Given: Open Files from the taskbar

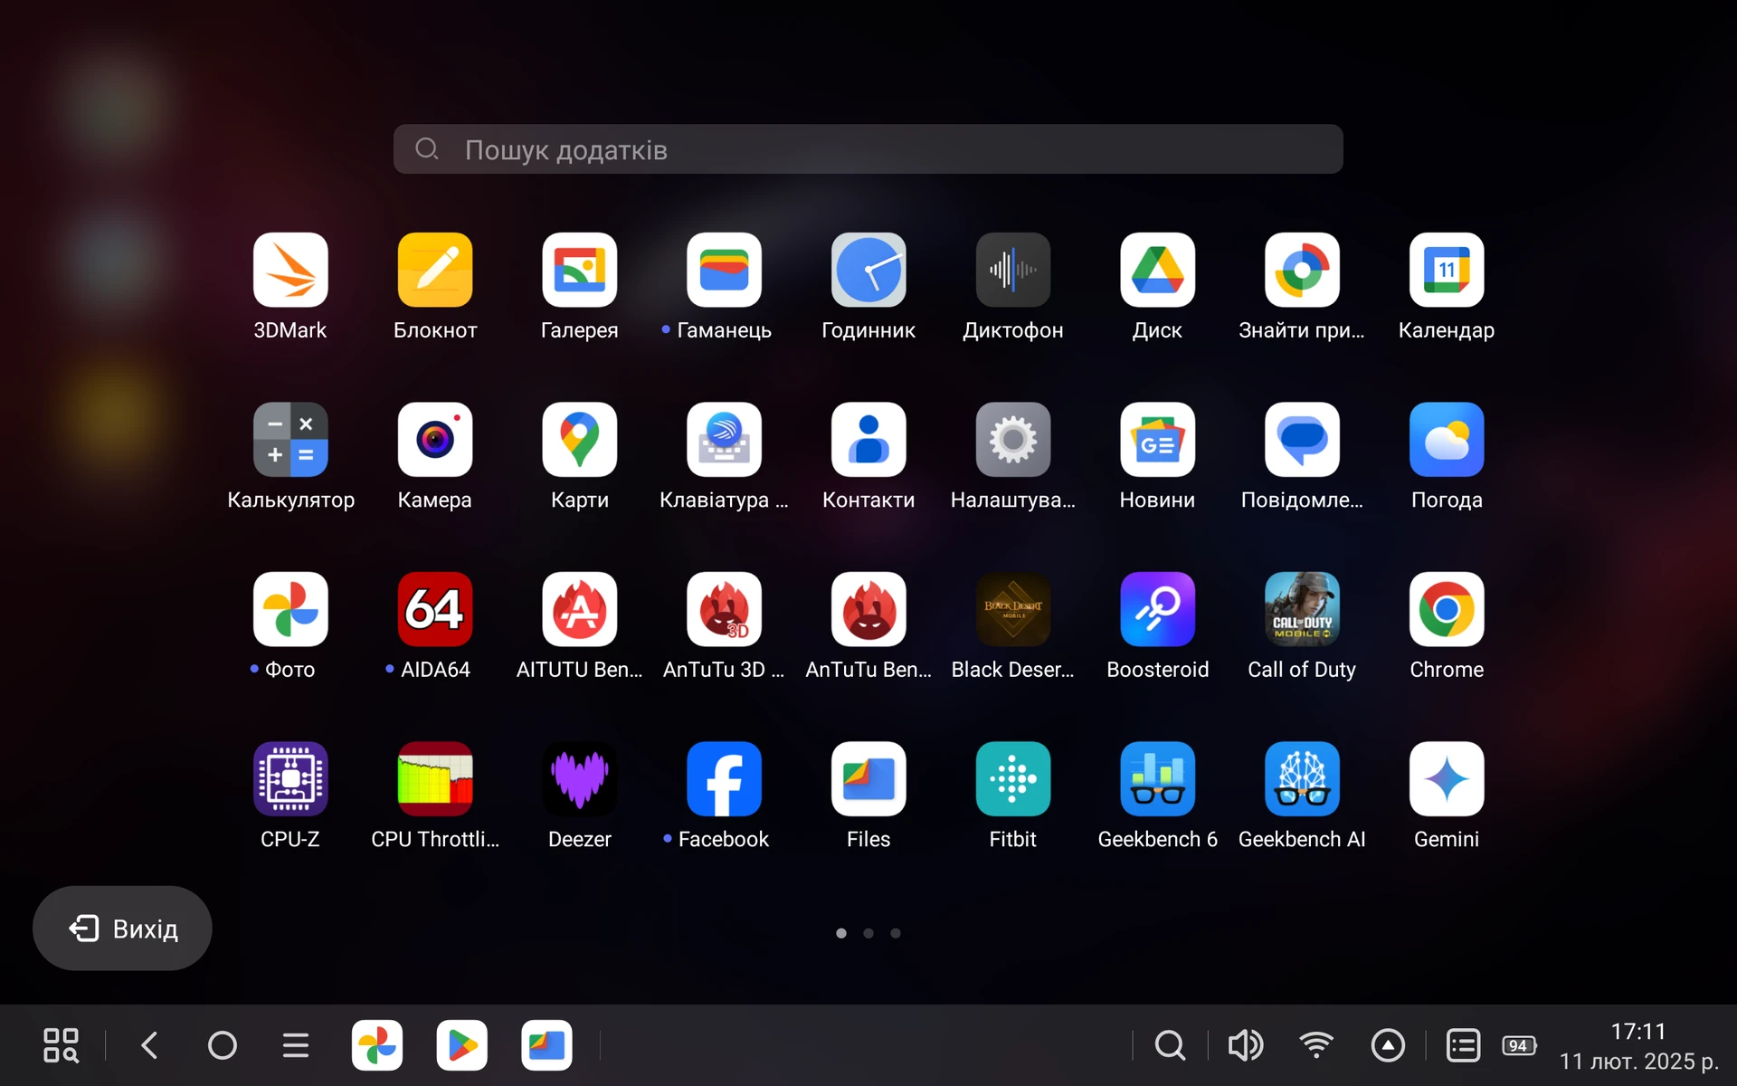Looking at the screenshot, I should (546, 1045).
